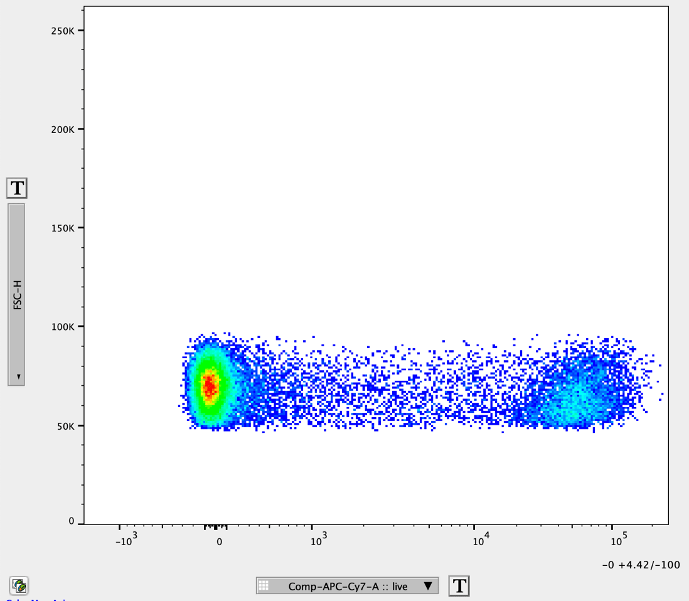The image size is (689, 601).
Task: Click the 0 label on the X-axis
Action: (x=219, y=540)
